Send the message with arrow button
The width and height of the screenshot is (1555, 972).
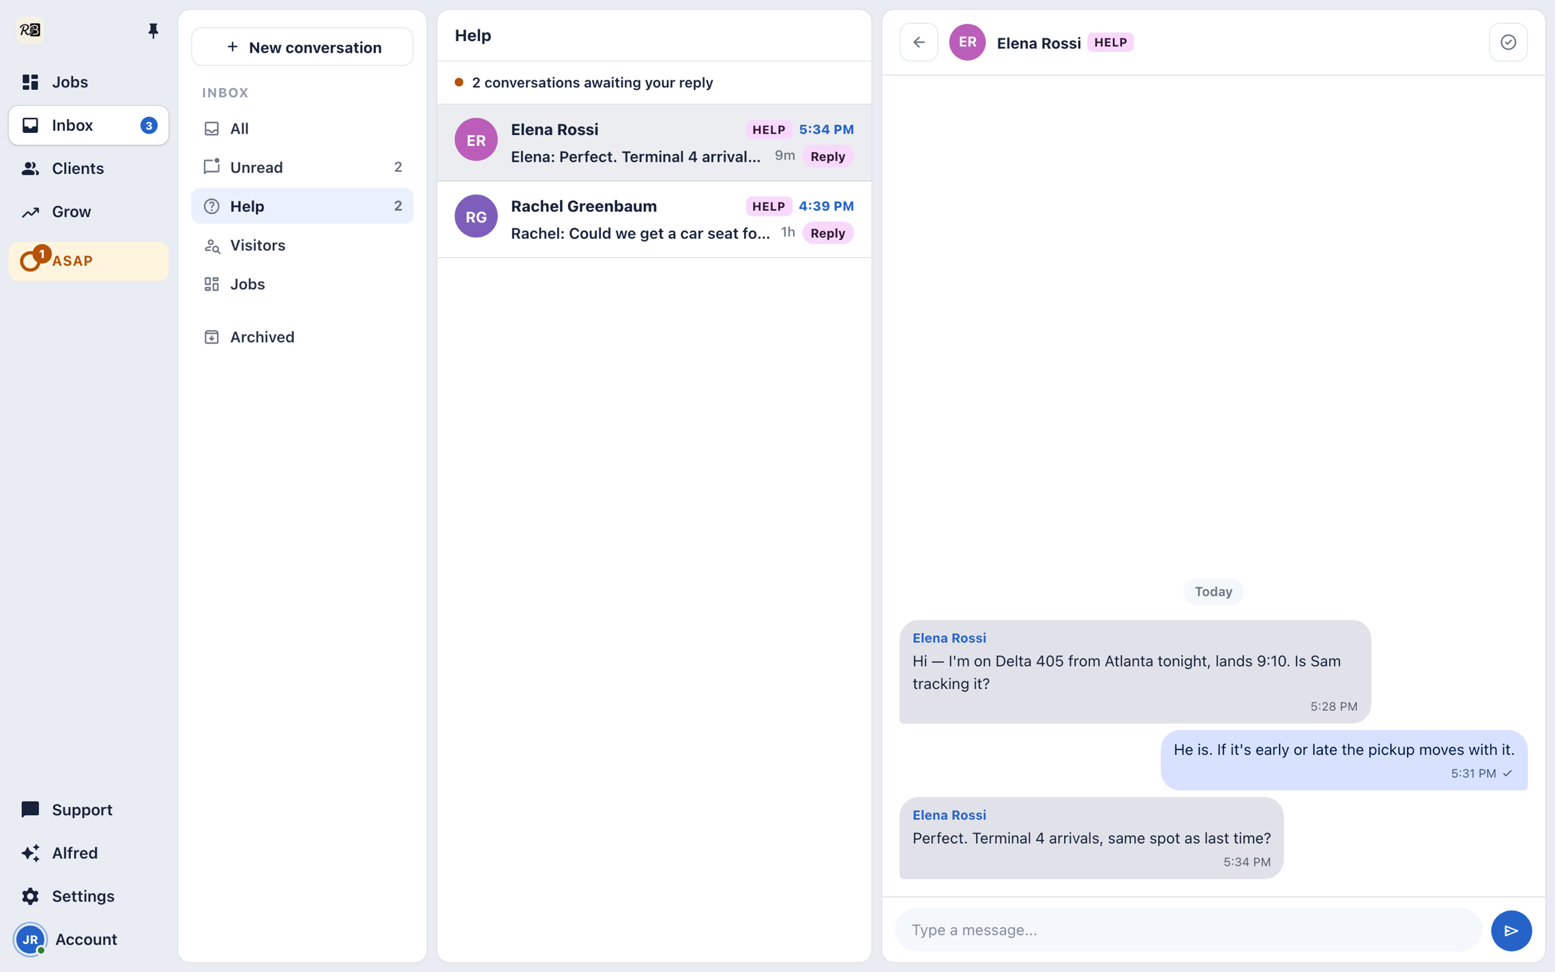pyautogui.click(x=1511, y=930)
